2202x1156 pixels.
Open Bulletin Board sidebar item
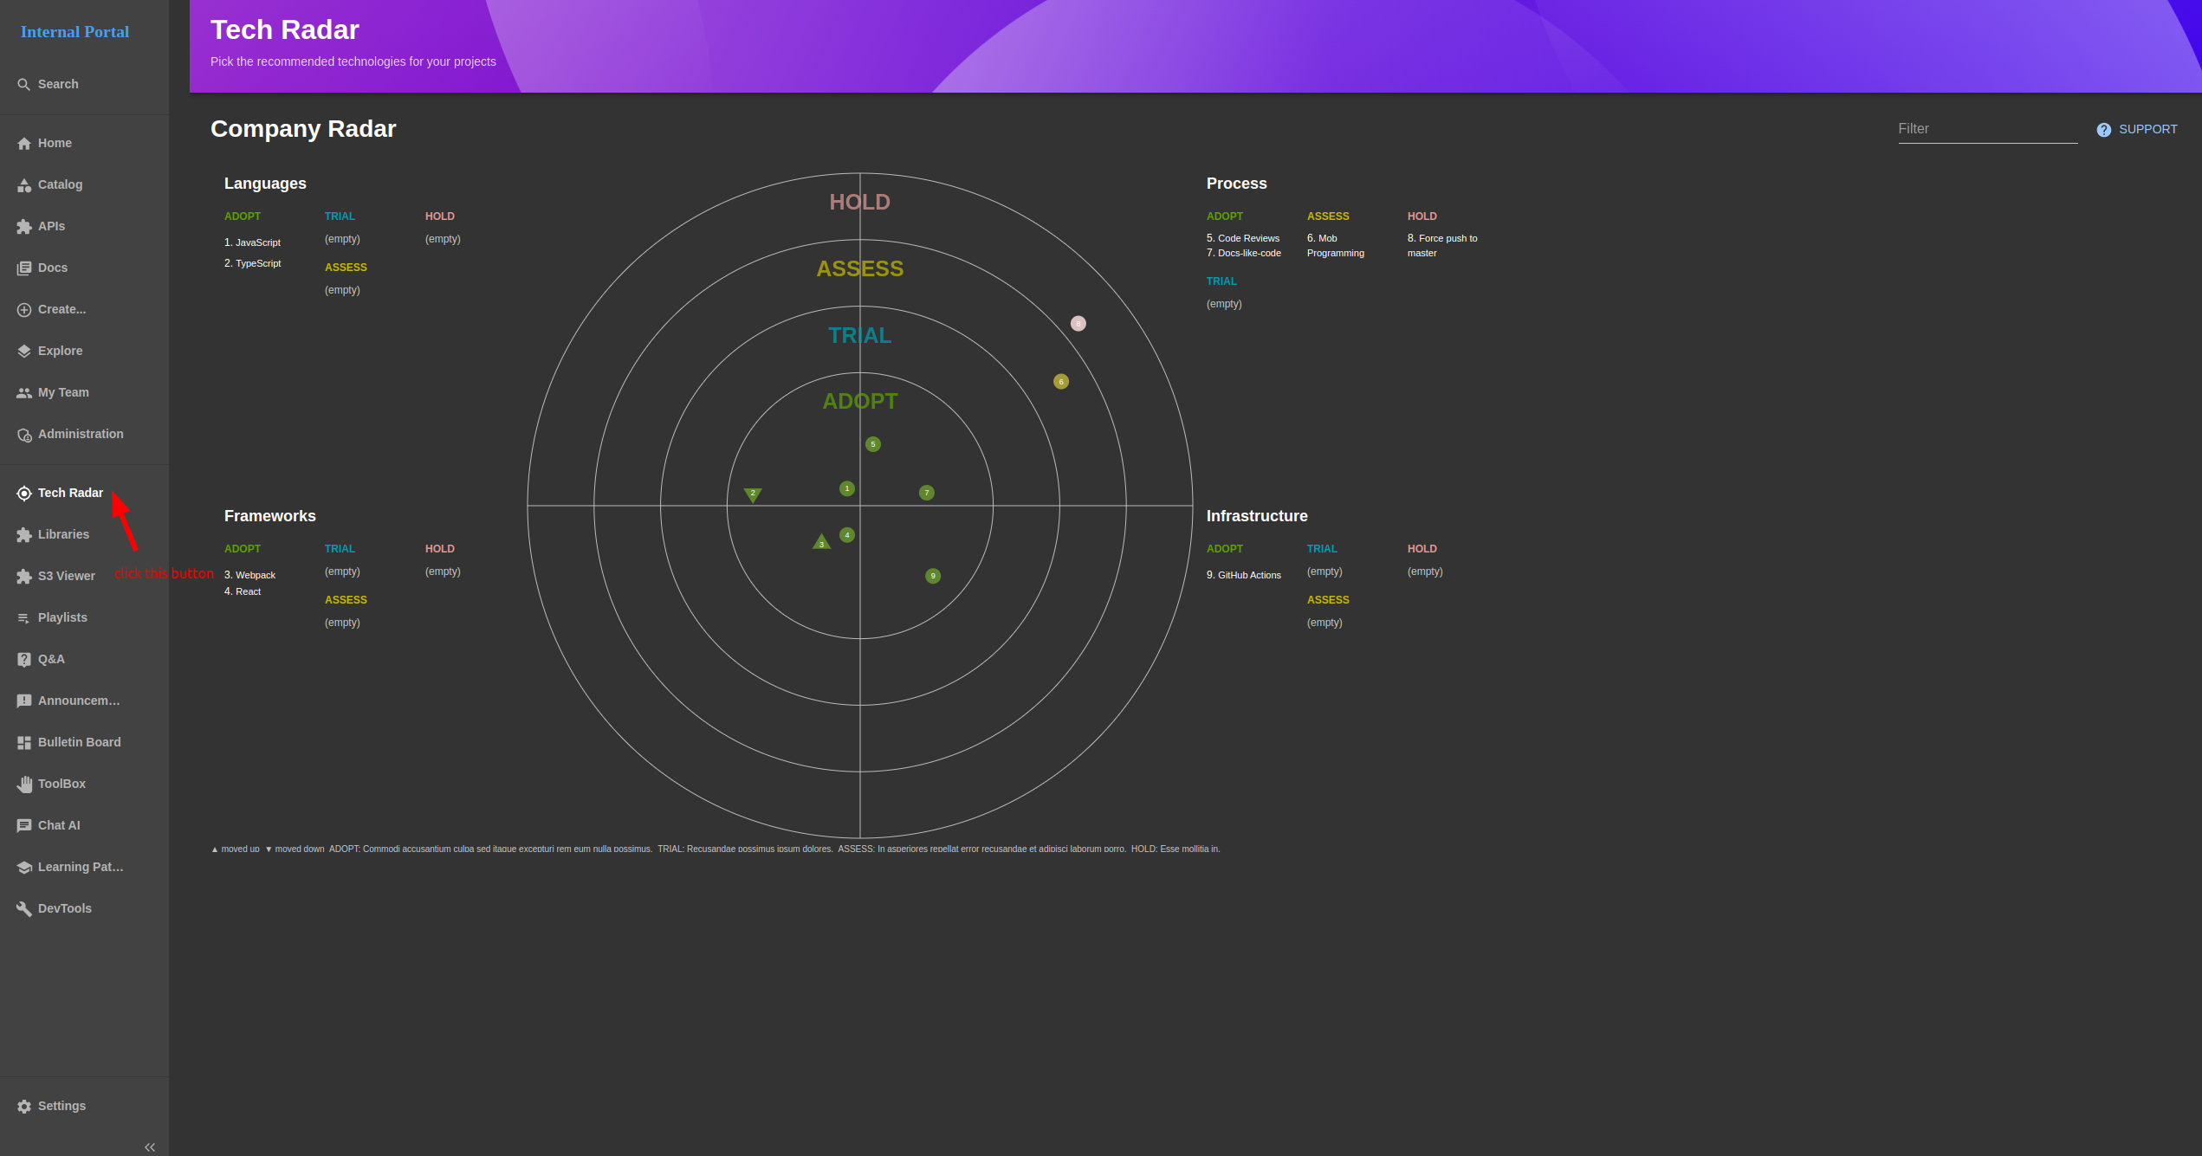pos(78,742)
